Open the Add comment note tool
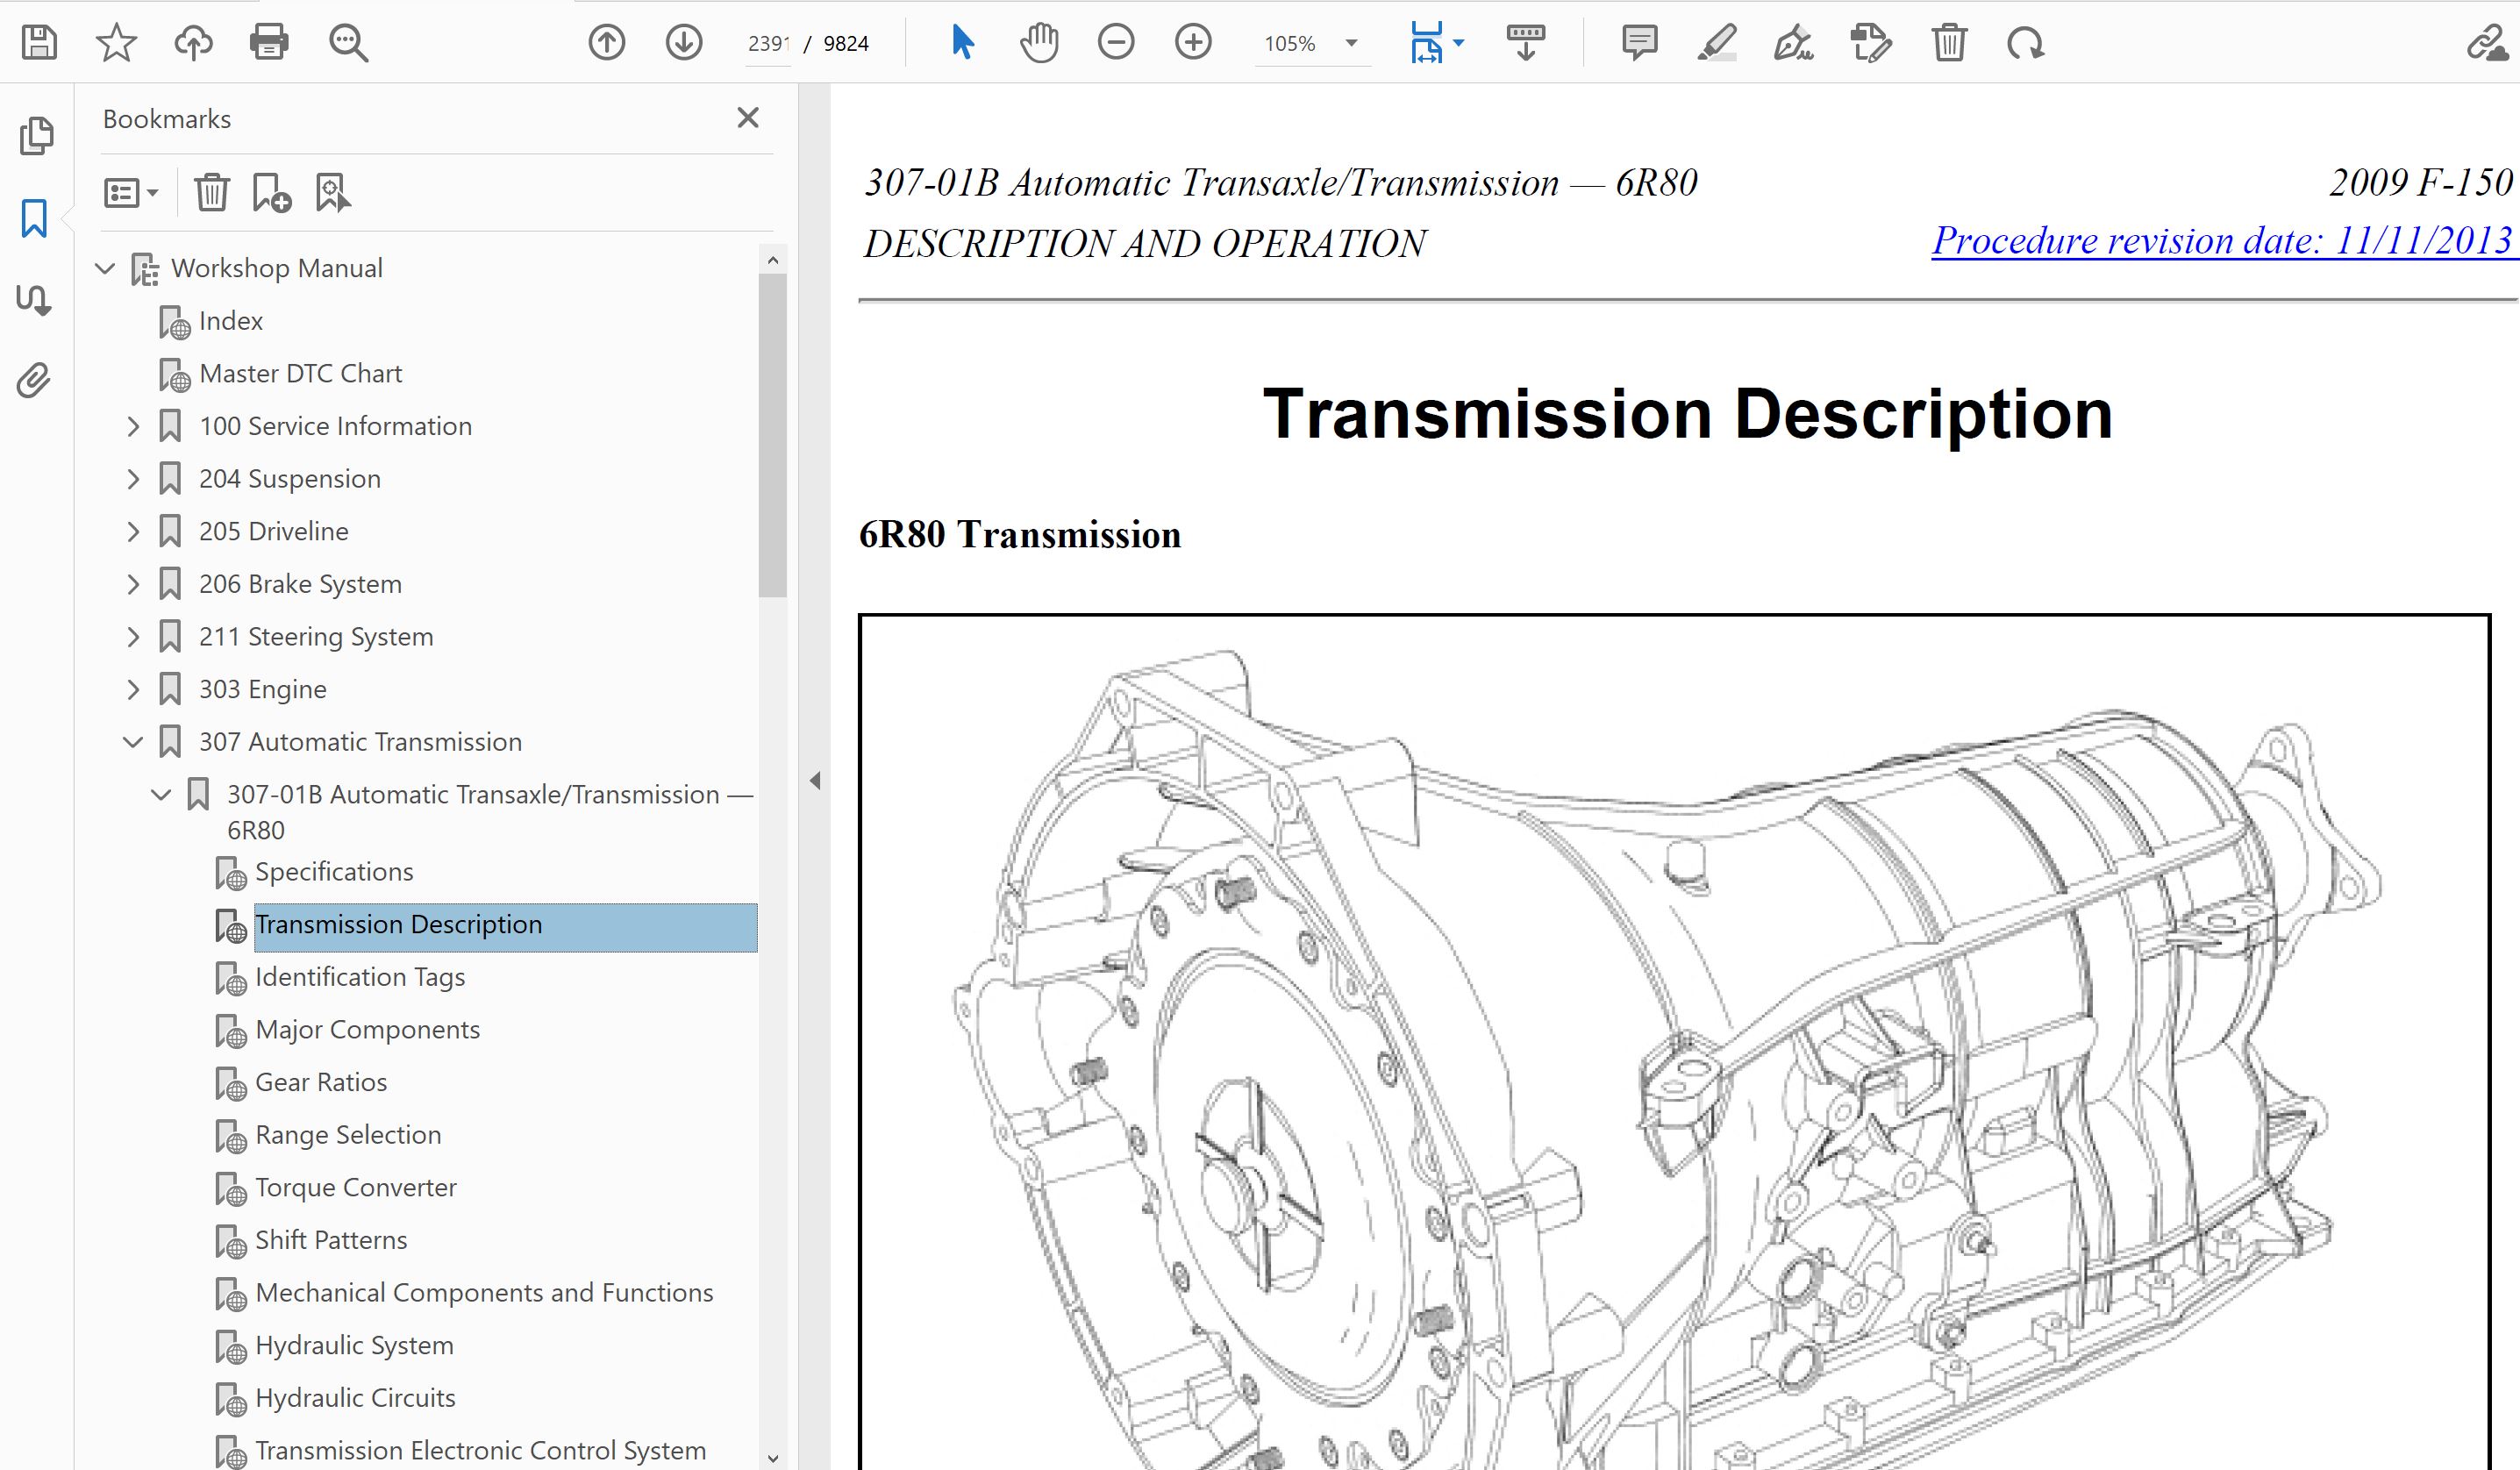The image size is (2520, 1470). click(1639, 43)
